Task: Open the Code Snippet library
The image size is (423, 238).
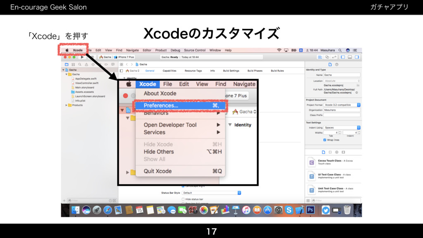Action: point(330,152)
